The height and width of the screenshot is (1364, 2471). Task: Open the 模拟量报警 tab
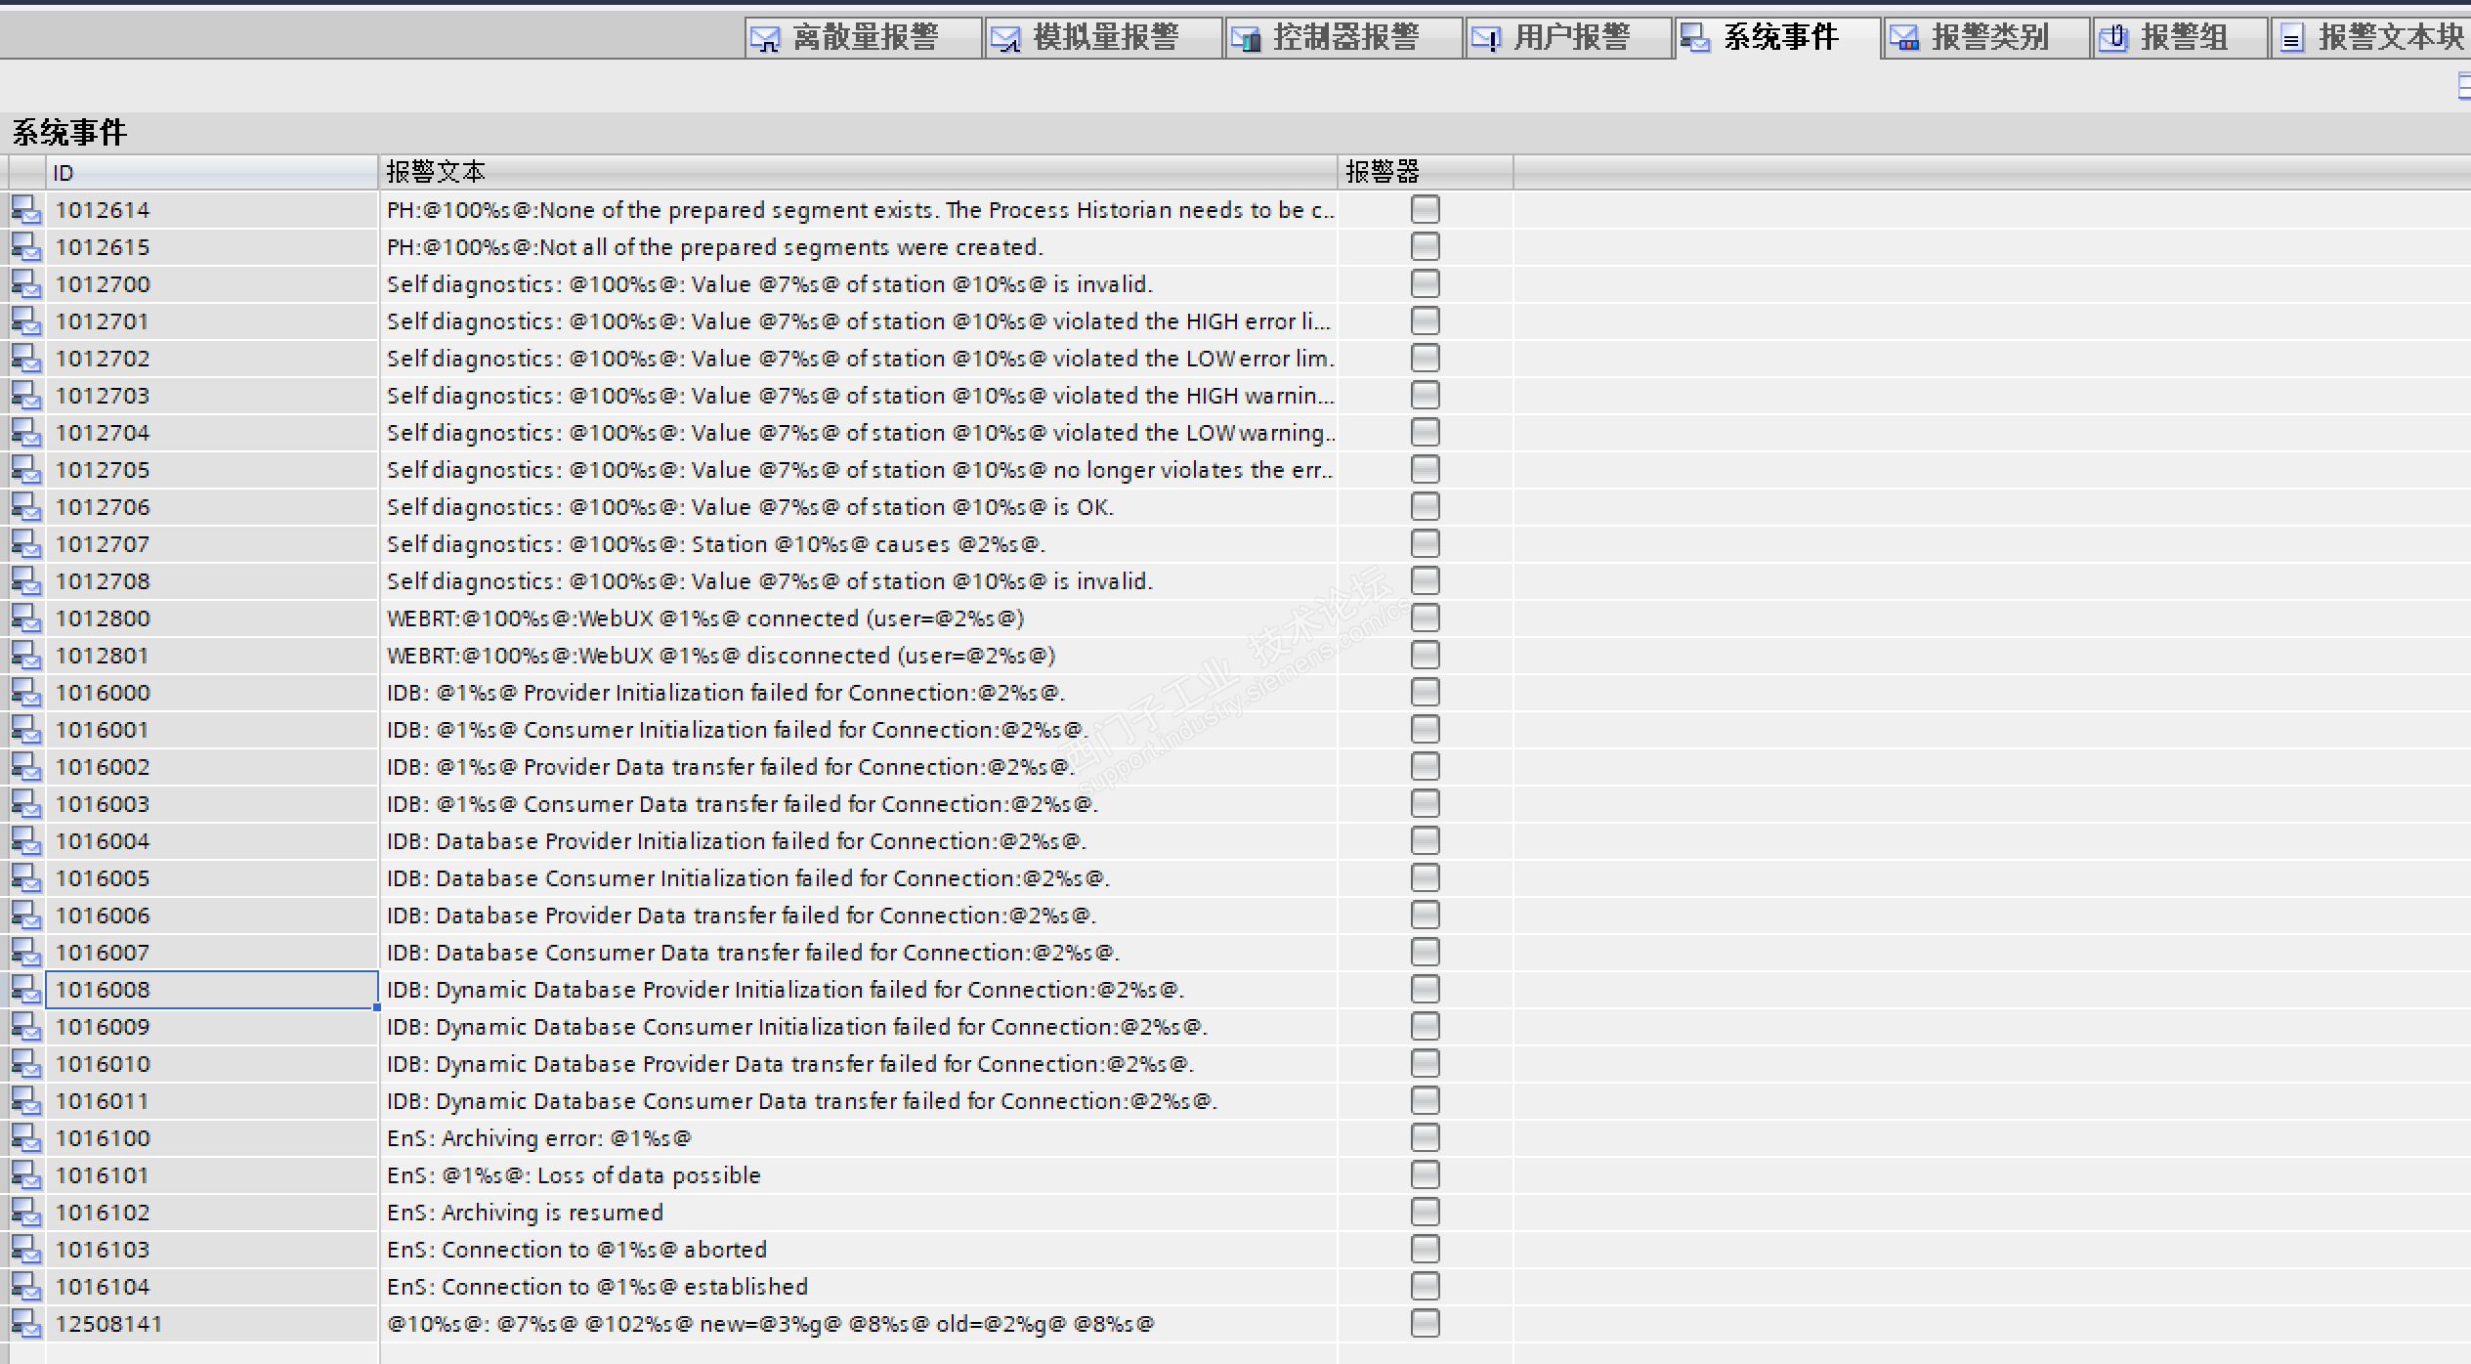[1103, 38]
